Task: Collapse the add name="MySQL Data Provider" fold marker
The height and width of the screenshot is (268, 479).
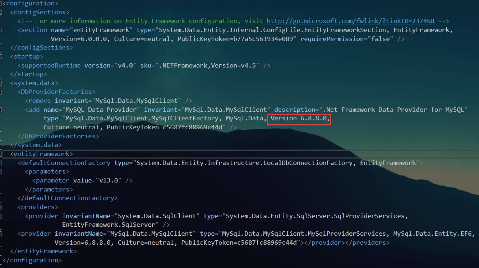Action: pos(1,110)
